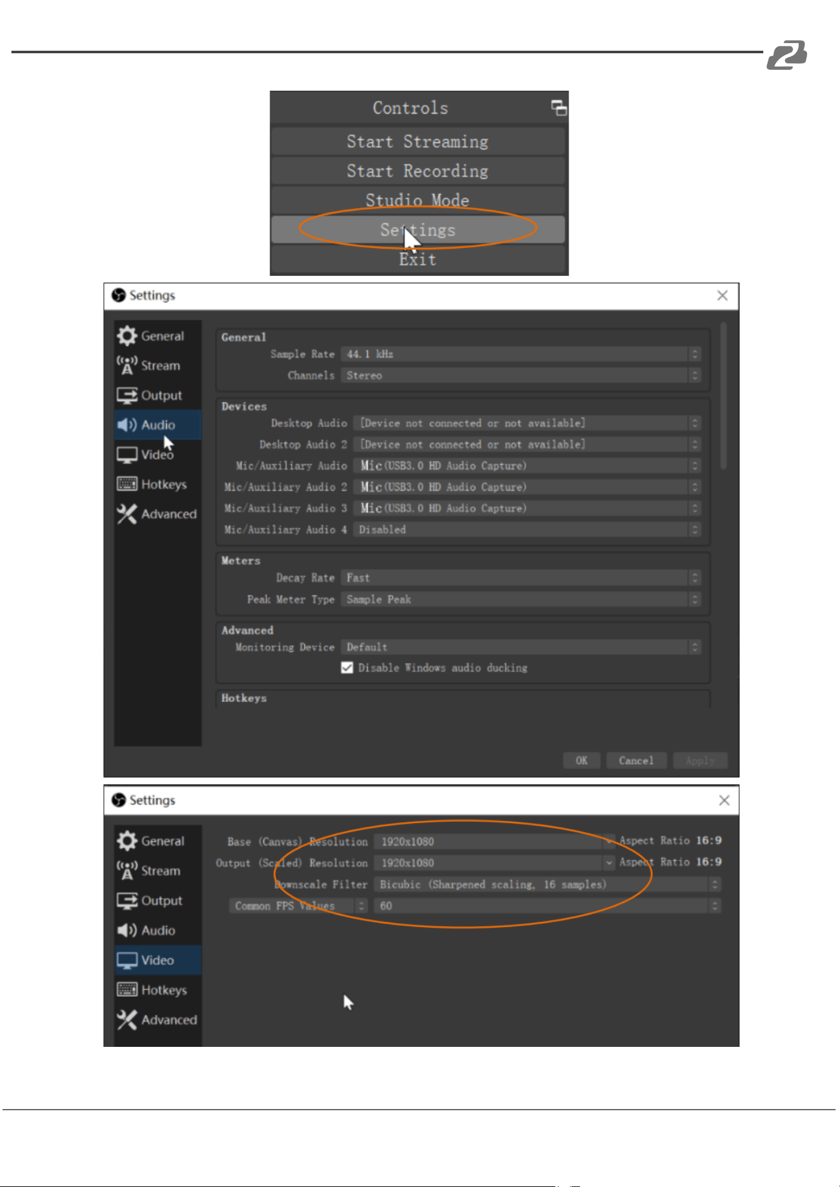
Task: Open the Channels Stereo dropdown
Action: click(x=520, y=375)
